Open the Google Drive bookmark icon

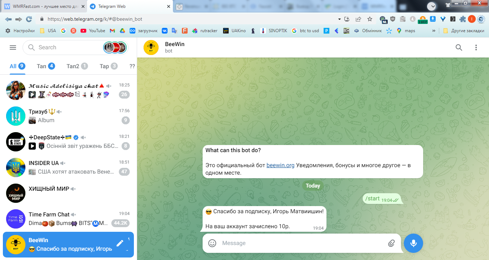coord(122,31)
